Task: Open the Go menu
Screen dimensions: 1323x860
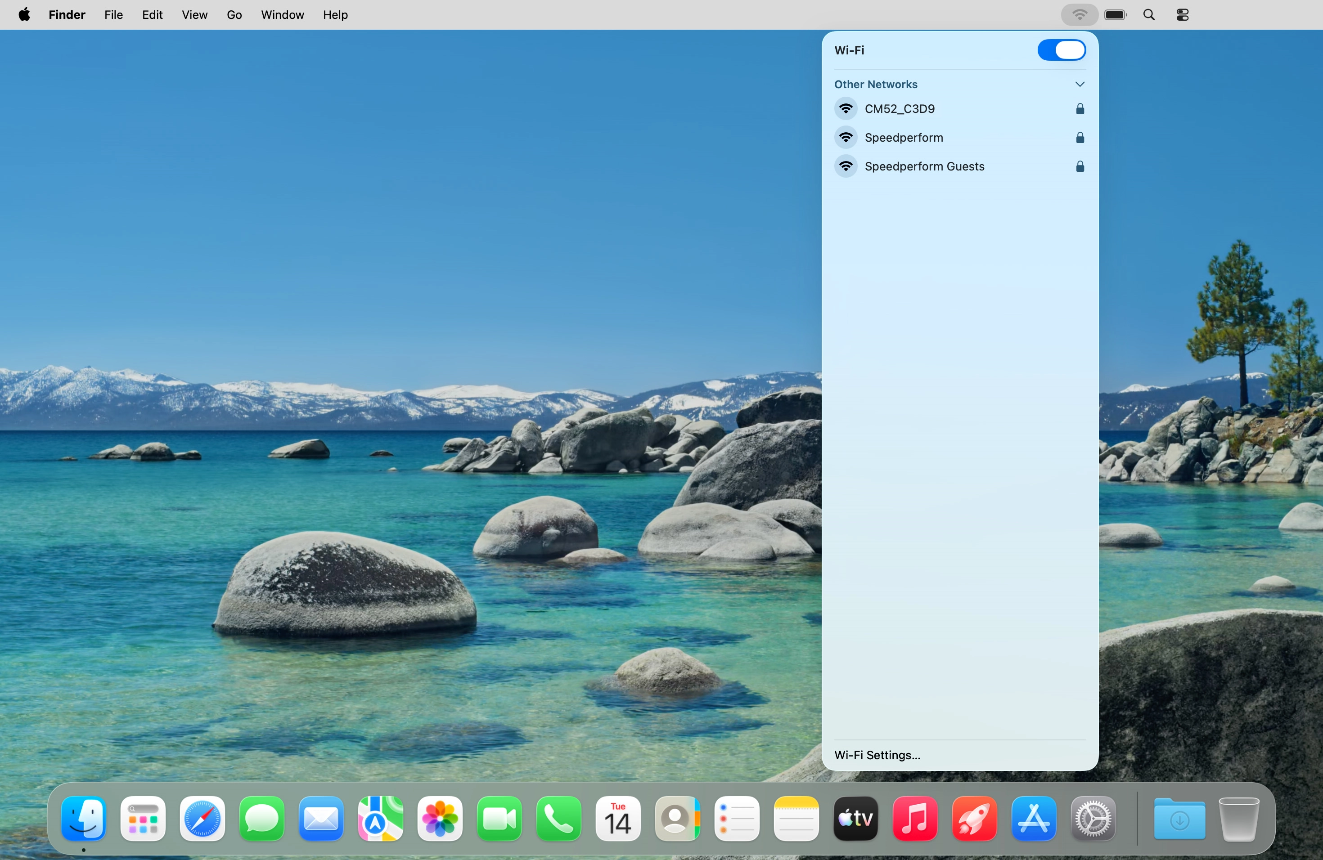Action: 234,15
